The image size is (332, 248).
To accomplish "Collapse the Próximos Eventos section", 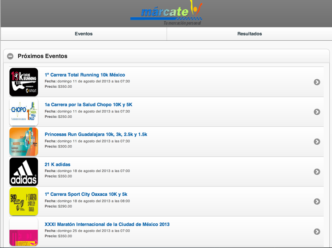I will (10, 56).
